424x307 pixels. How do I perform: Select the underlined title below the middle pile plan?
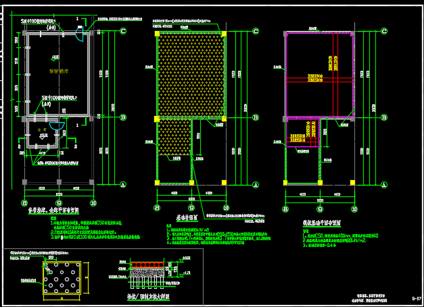(x=187, y=218)
